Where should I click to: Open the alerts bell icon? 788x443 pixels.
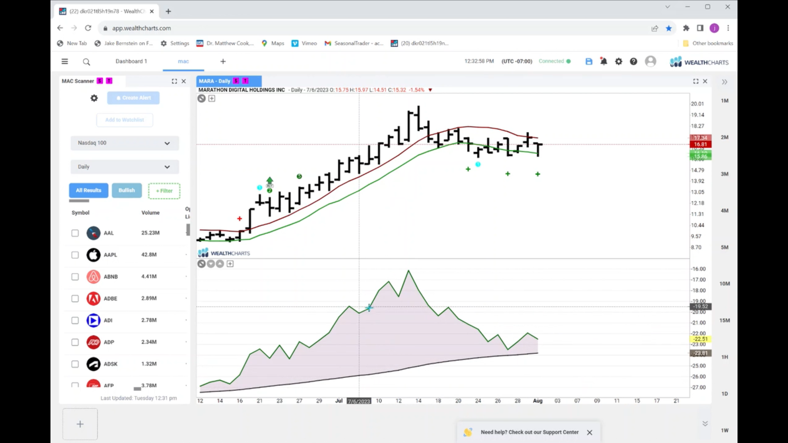tap(603, 62)
